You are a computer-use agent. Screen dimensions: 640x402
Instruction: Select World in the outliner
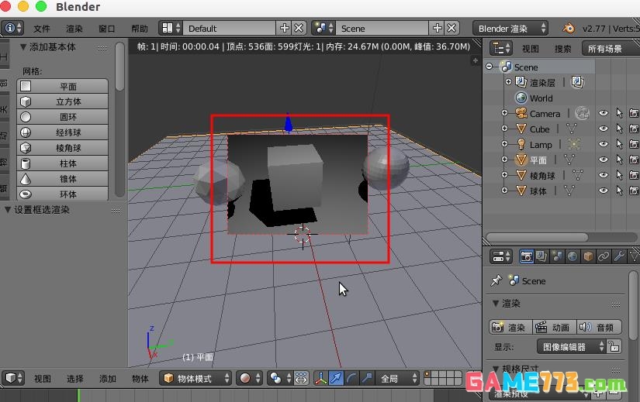[x=541, y=98]
